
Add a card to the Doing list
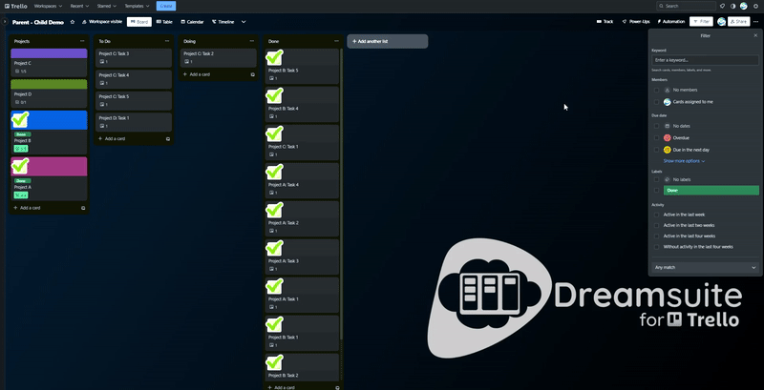(197, 75)
